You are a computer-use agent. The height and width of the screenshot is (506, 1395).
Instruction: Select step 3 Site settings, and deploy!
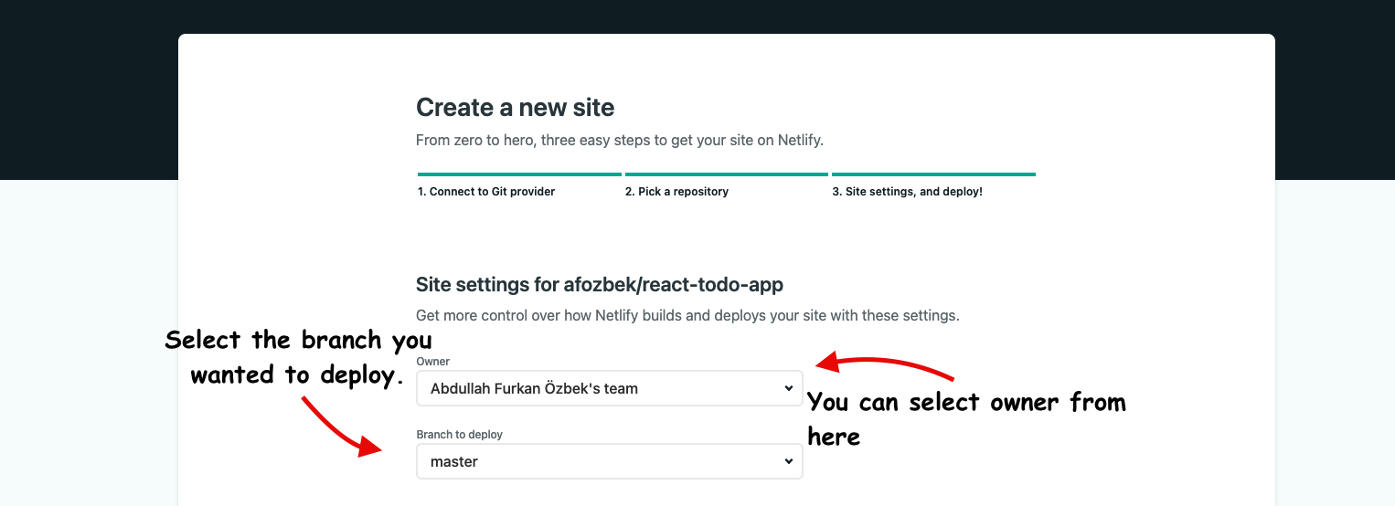tap(907, 192)
